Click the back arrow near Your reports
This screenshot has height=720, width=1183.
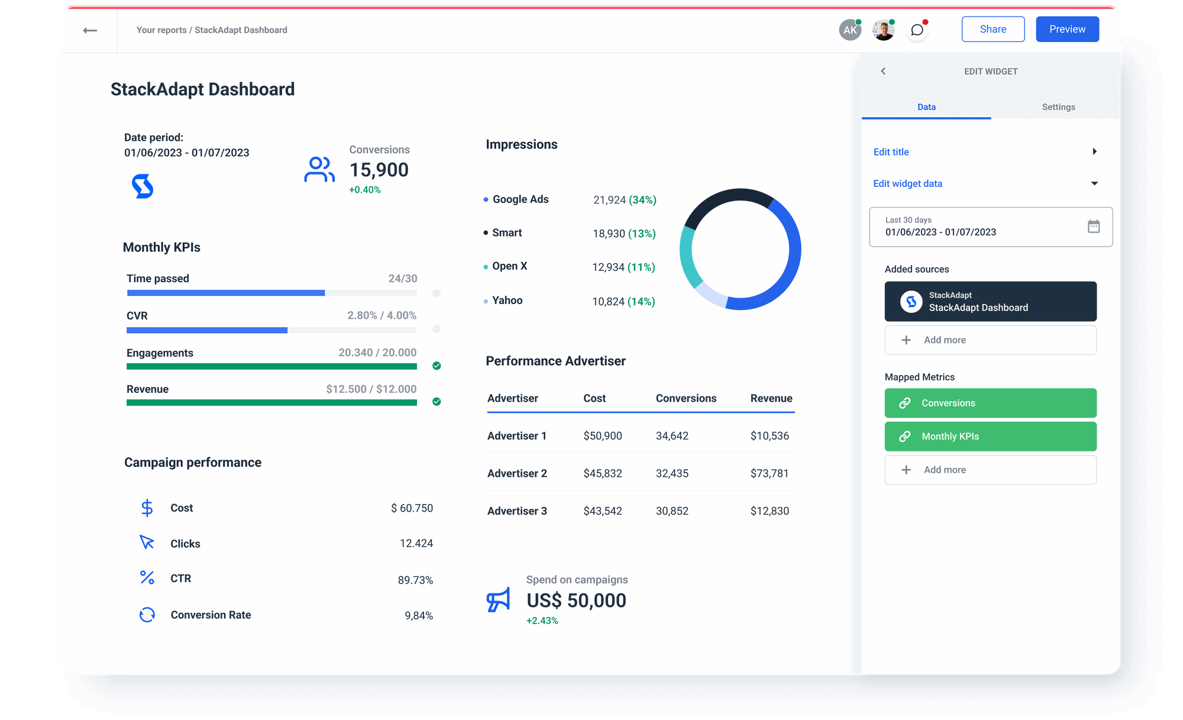91,30
